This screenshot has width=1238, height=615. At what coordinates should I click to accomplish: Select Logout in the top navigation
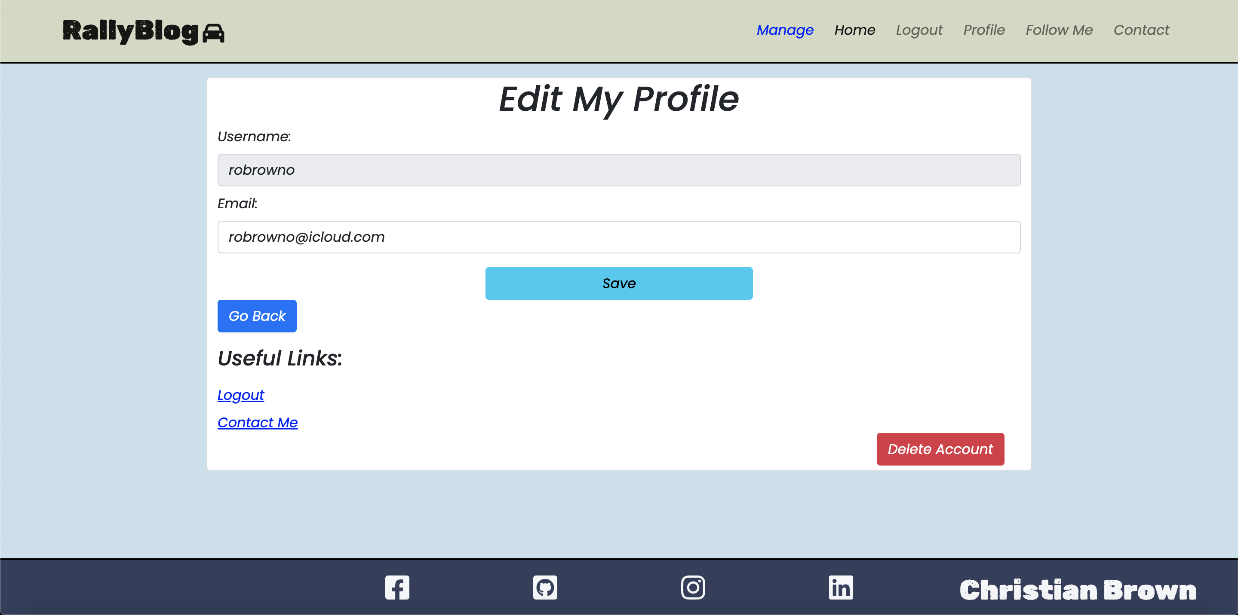919,30
